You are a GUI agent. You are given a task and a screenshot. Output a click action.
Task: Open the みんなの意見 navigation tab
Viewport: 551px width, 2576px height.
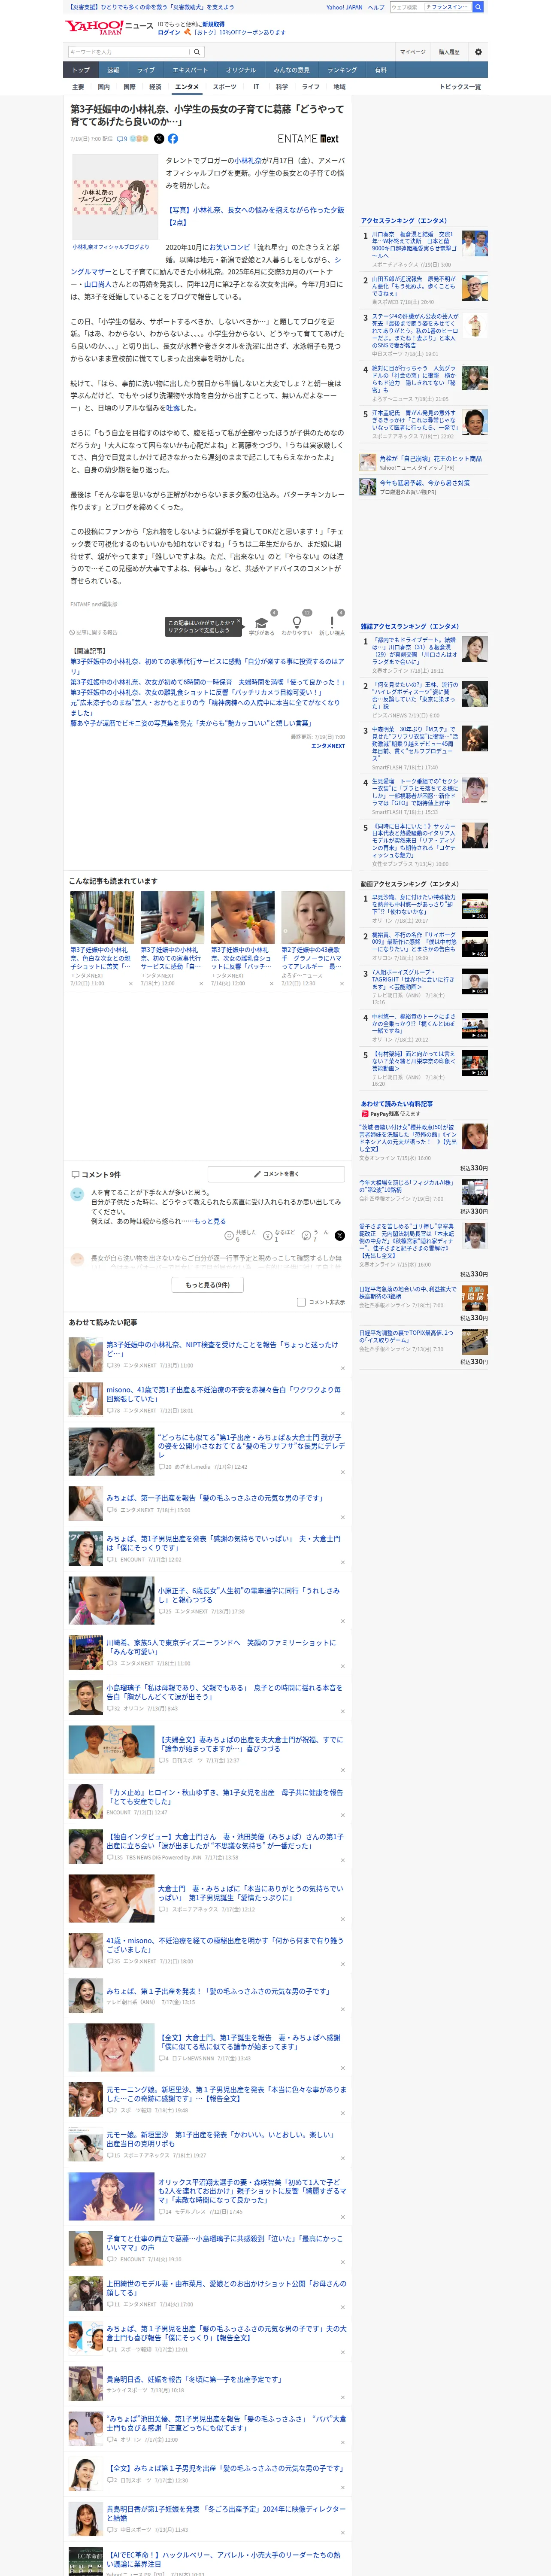(292, 70)
